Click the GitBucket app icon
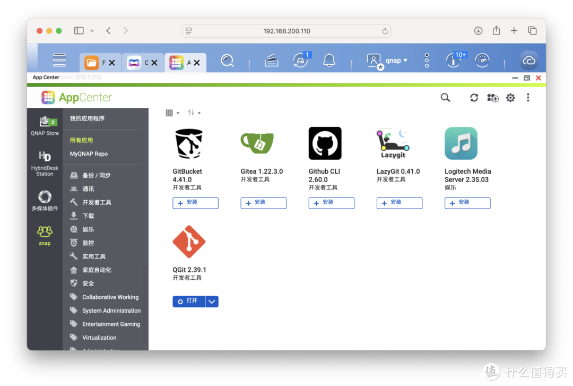The width and height of the screenshot is (573, 386). click(189, 143)
